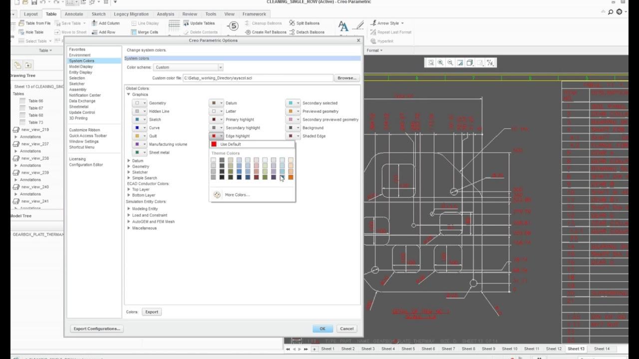Click the Browse button

[347, 78]
